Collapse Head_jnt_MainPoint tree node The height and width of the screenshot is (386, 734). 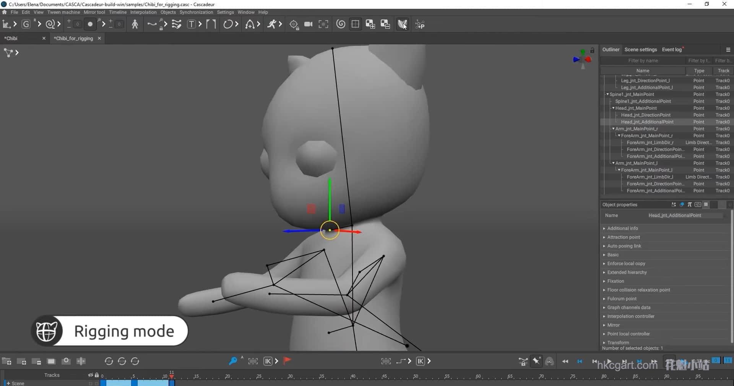click(x=613, y=108)
